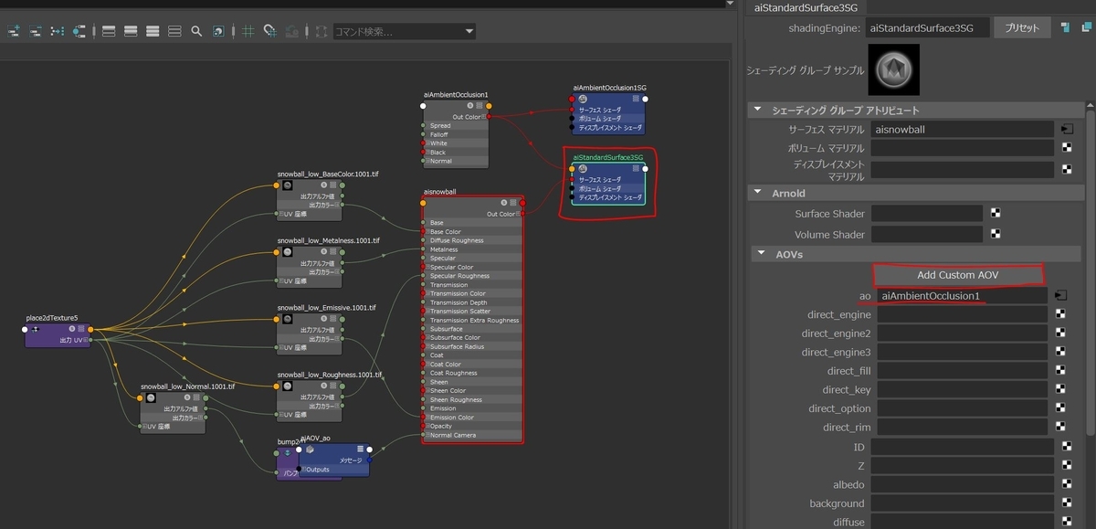Switch nodes to simple view mode in toolbar
Screen dimensions: 1096x529
click(x=109, y=31)
